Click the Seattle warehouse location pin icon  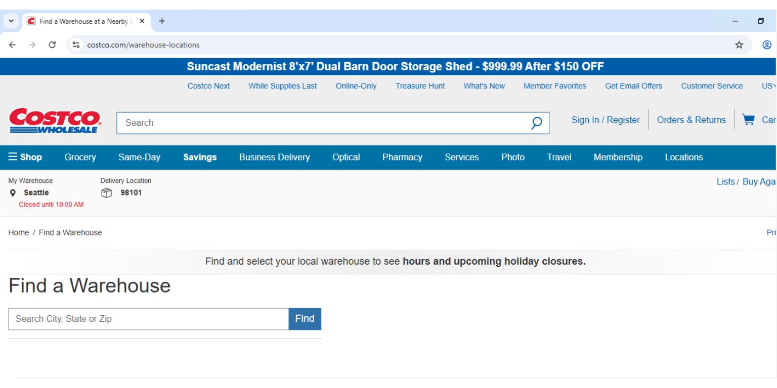[13, 193]
